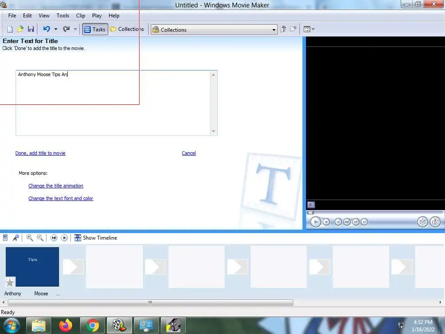Click the monitor Back button
The height and width of the screenshot is (334, 445).
pyautogui.click(x=338, y=222)
